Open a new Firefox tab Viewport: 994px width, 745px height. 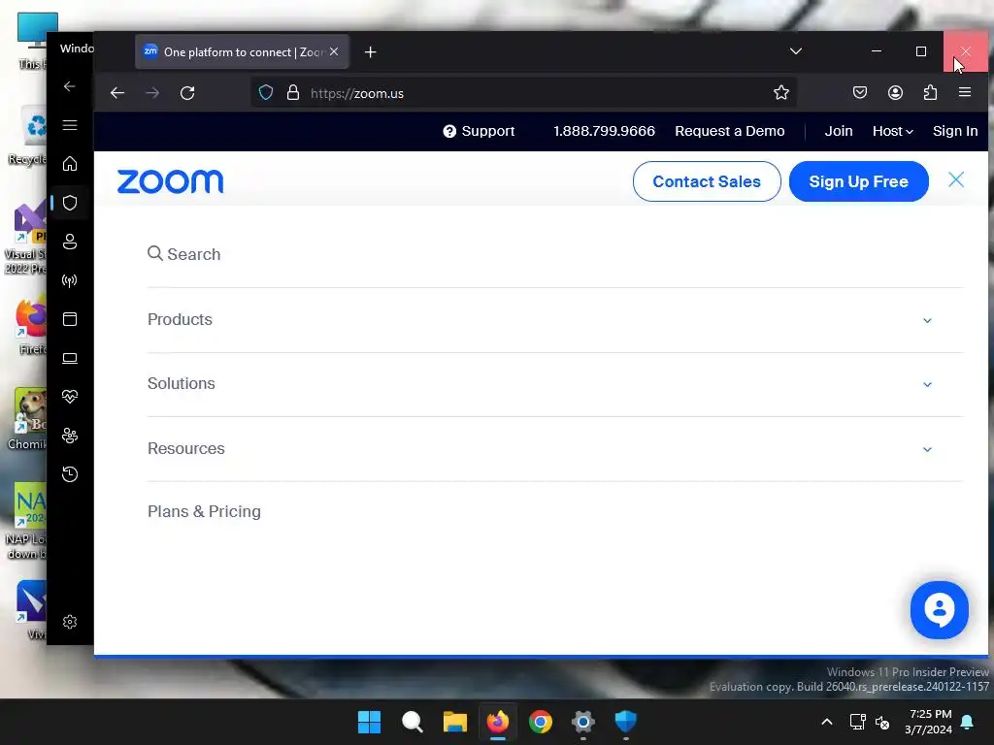tap(371, 52)
